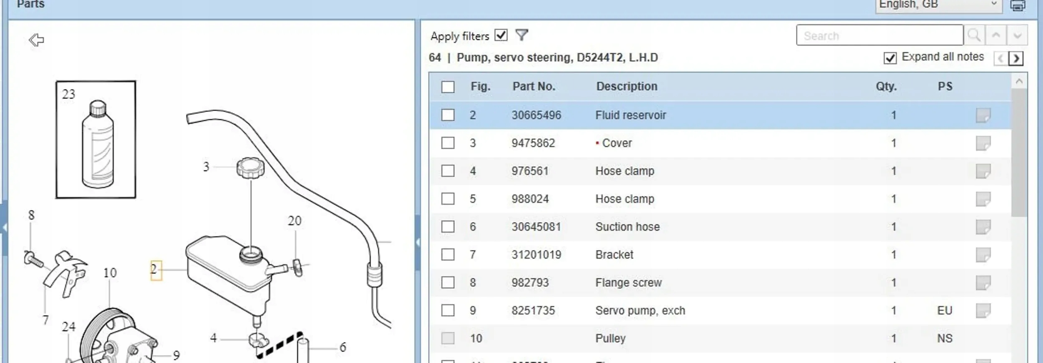Screen dimensions: 1043x363
Task: Check the box for Hose clamp 976561
Action: [x=448, y=171]
